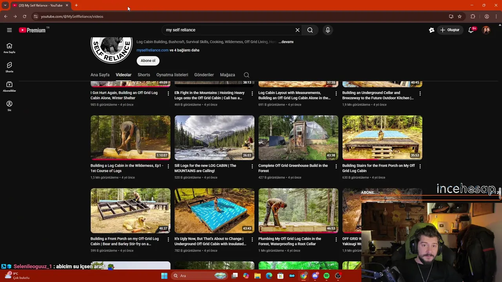Visit the myselfreliance.com link

(153, 50)
